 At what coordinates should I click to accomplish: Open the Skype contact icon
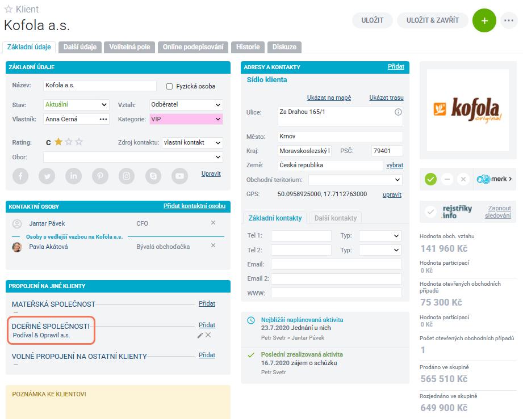153,176
